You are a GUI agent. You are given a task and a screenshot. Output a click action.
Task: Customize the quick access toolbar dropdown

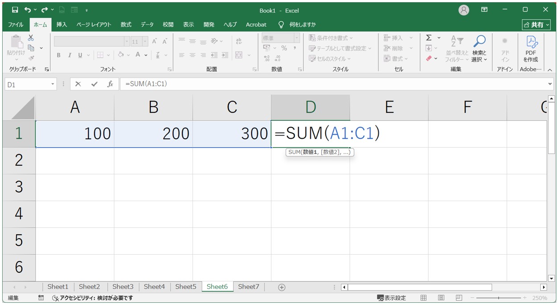click(86, 10)
